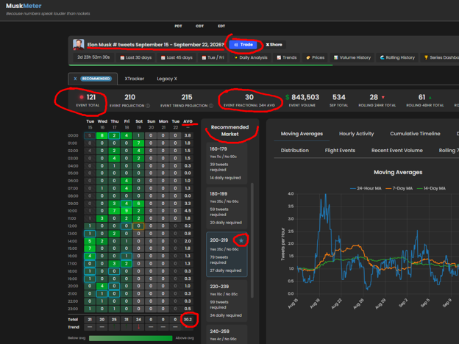Viewport: 459px width, 344px height.
Task: Click the red down arrow by Rolling 24hr Total
Action: pyautogui.click(x=383, y=98)
